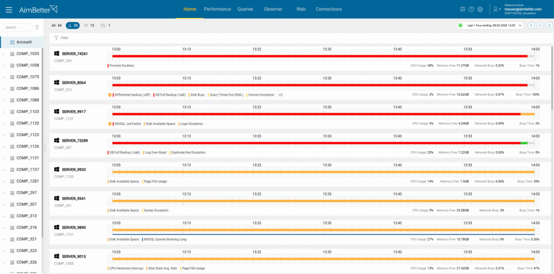Open the hamburger menu beside AimBetter logo
Screen dimensions: 554x274
(x=9, y=9)
